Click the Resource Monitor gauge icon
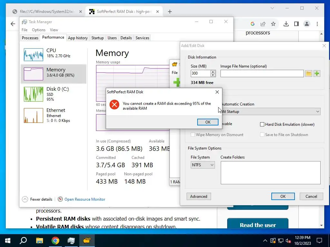This screenshot has height=247, width=330. point(60,199)
